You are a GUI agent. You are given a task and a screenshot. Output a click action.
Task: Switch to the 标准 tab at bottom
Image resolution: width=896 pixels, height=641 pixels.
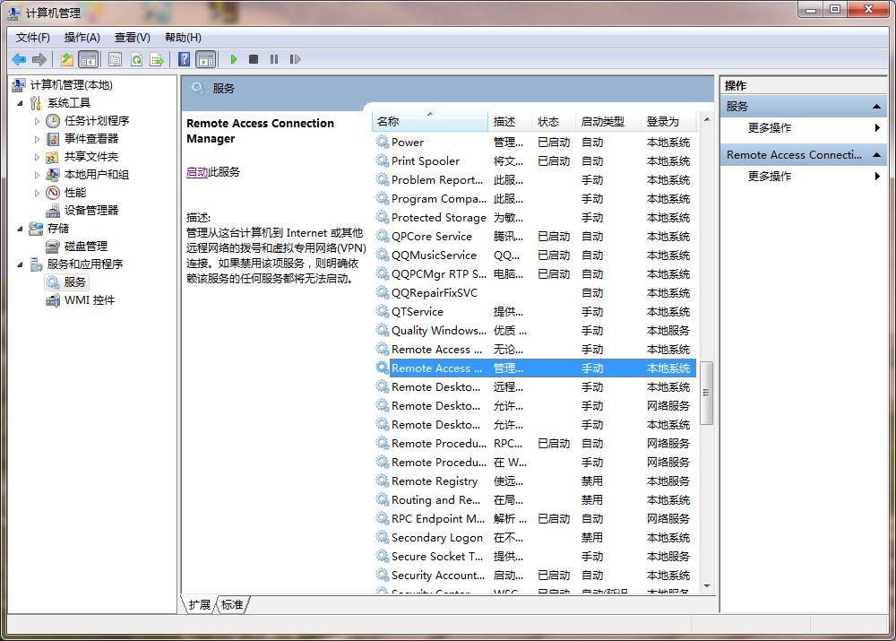[232, 604]
